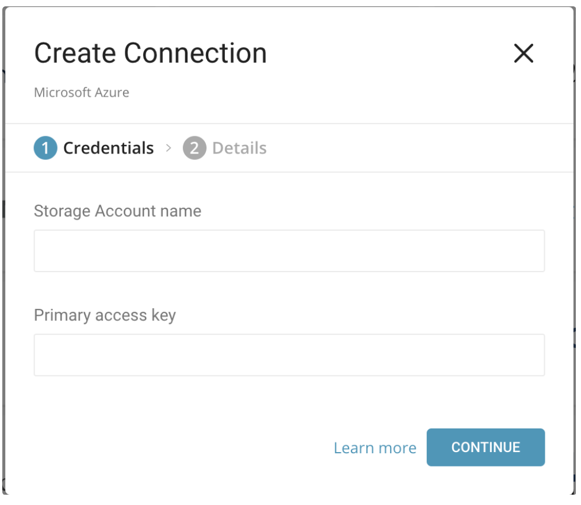Screen dimensions: 581x505
Task: Click the chevron arrow between wizard steps
Action: point(169,148)
